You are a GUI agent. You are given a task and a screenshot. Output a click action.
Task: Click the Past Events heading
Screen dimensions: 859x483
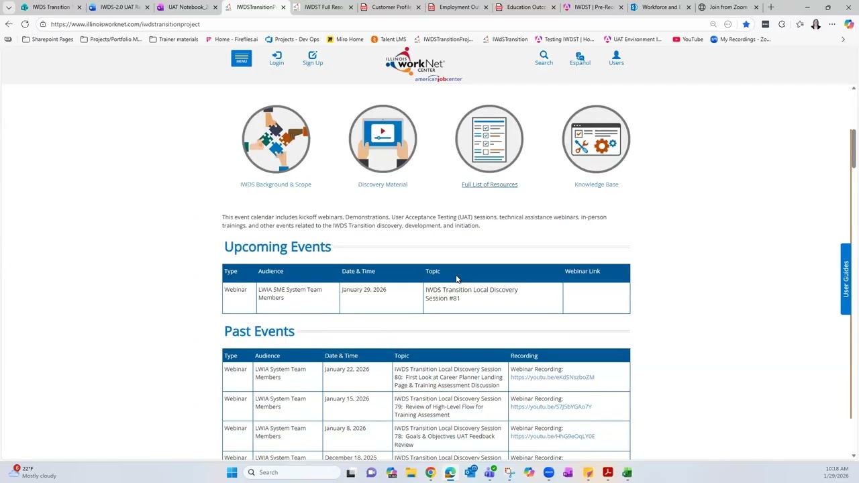(x=259, y=331)
